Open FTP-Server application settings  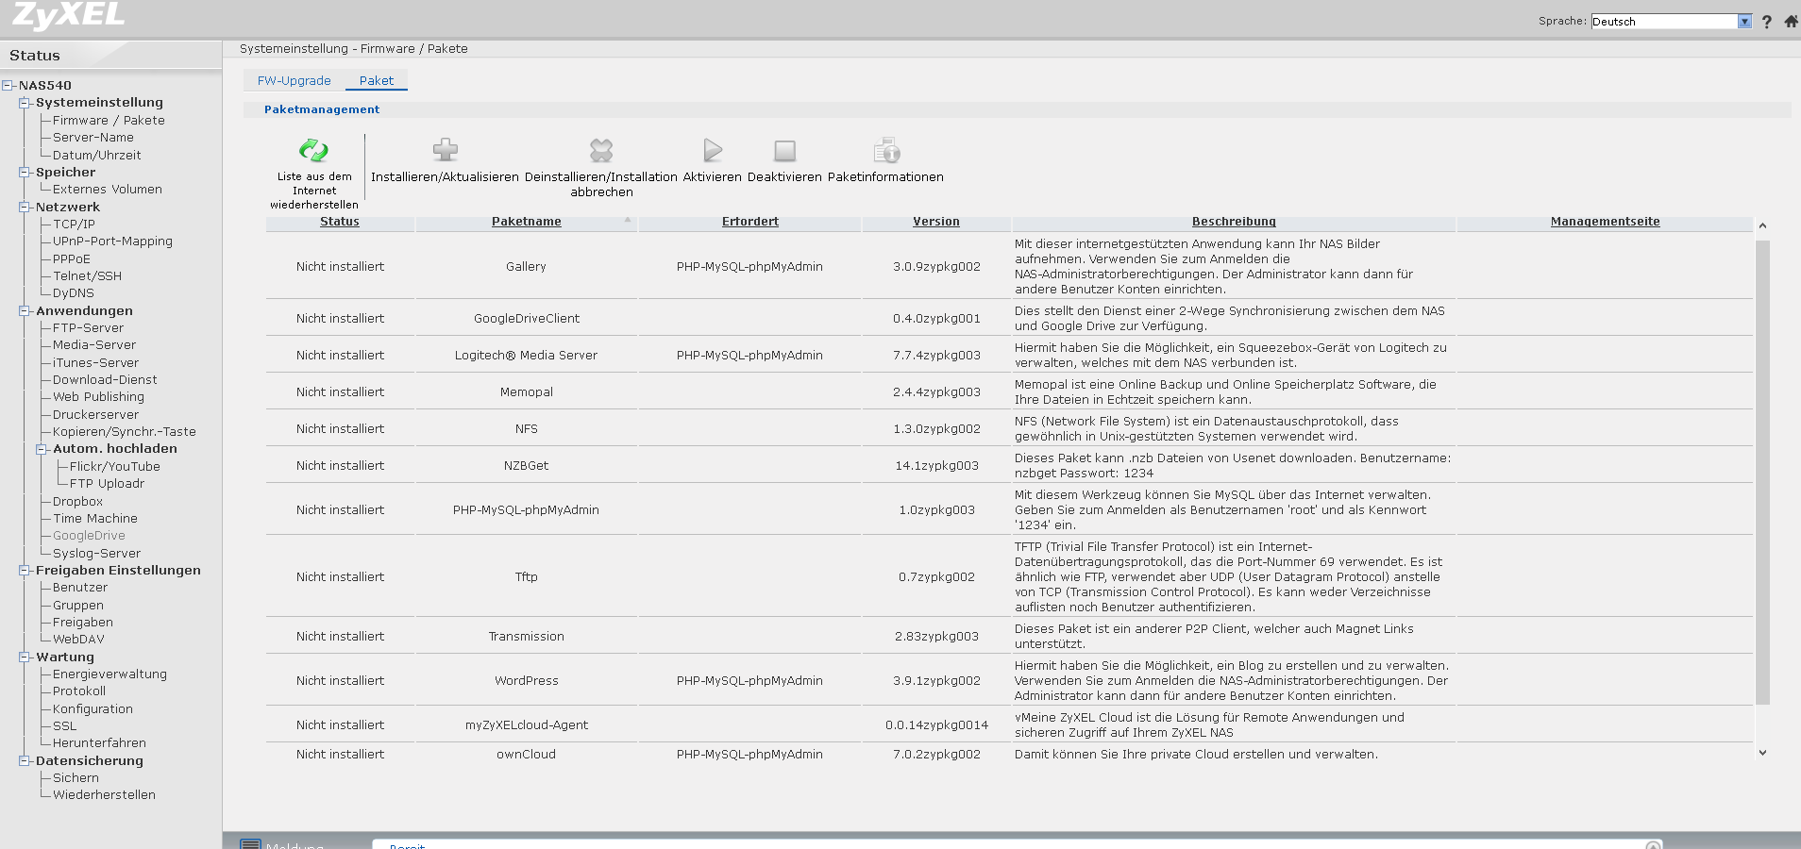tap(88, 327)
